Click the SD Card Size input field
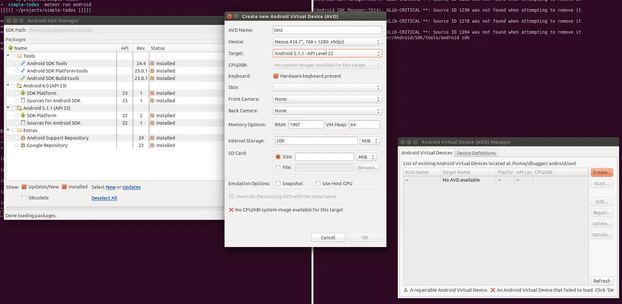This screenshot has height=304, width=622. pyautogui.click(x=324, y=157)
